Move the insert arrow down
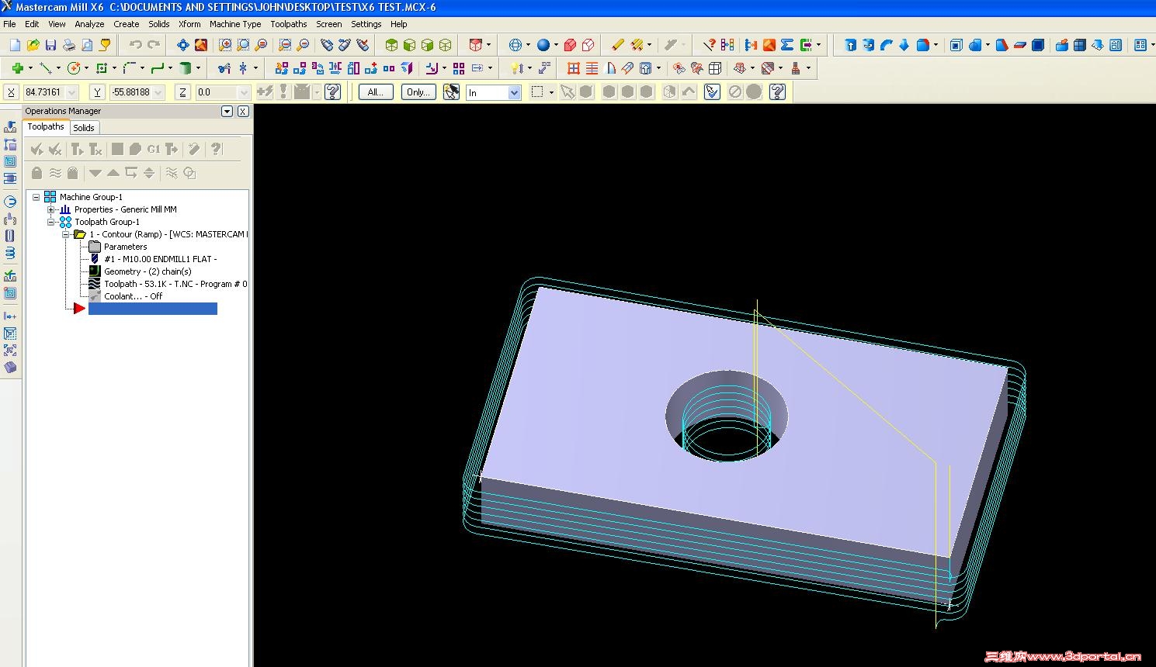The height and width of the screenshot is (667, 1156). click(95, 173)
